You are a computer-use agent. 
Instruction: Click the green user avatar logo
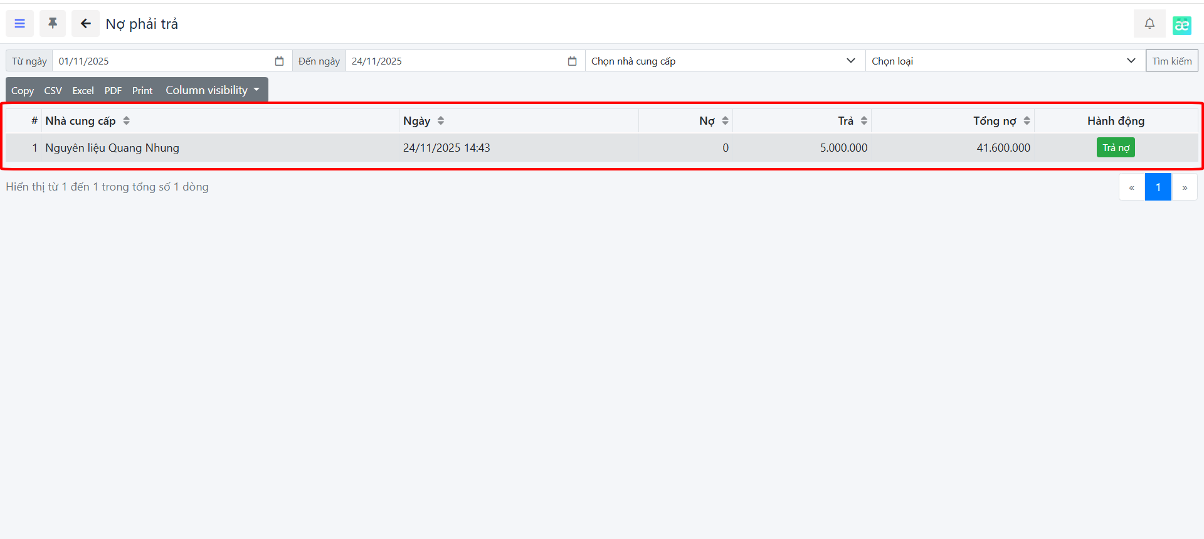point(1181,24)
